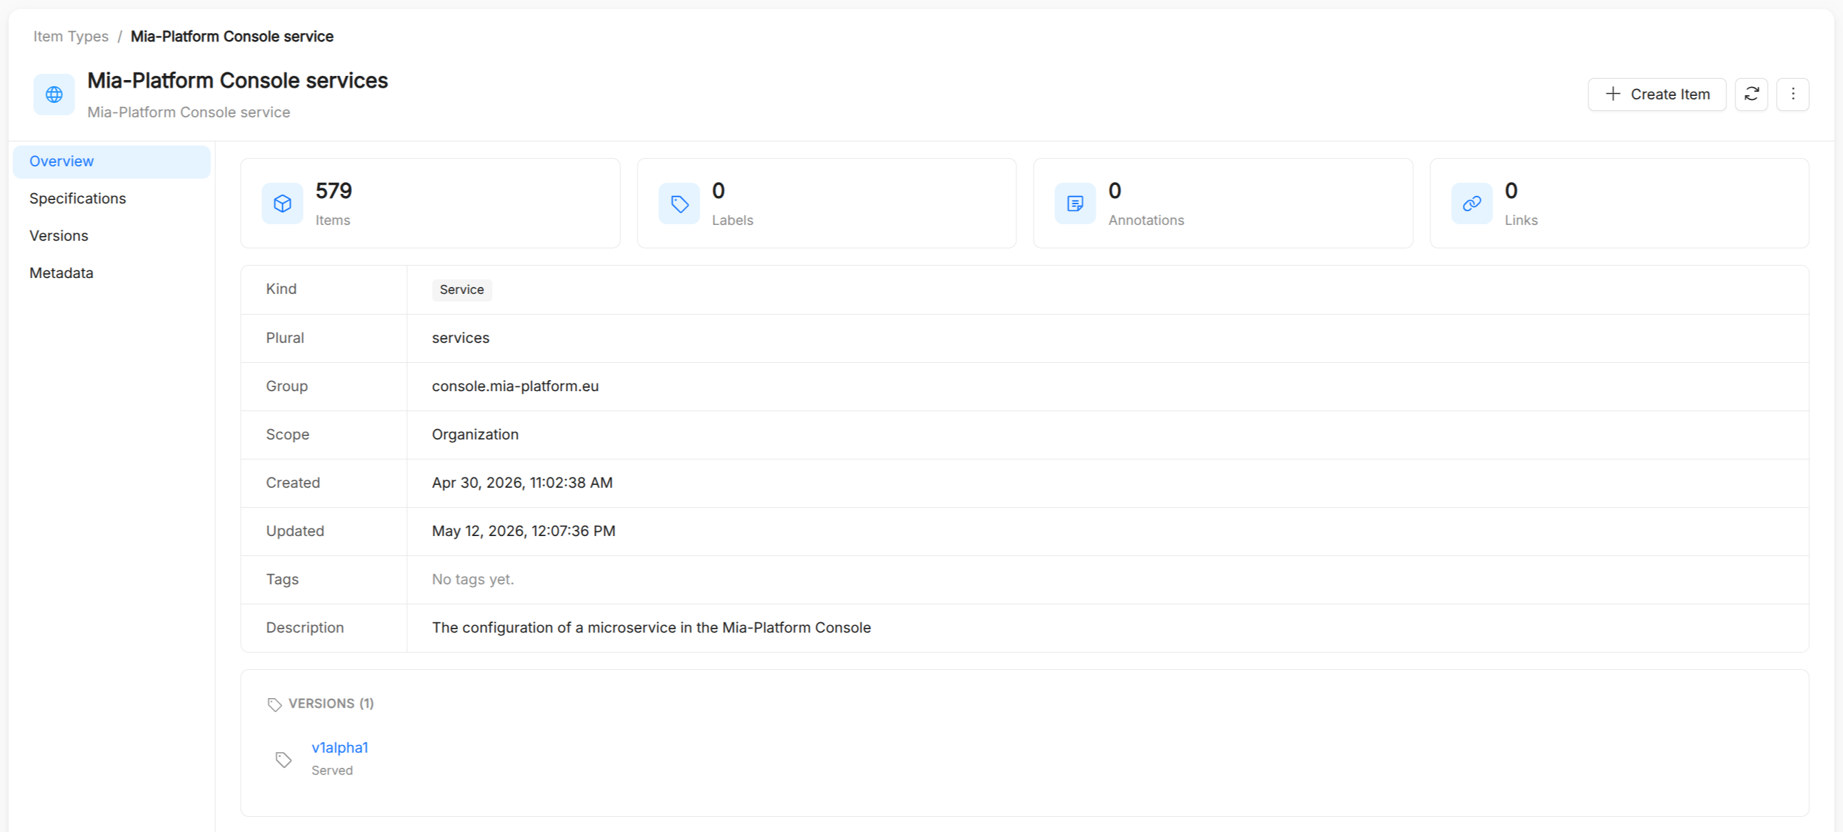Click the cube icon in Items card

283,204
